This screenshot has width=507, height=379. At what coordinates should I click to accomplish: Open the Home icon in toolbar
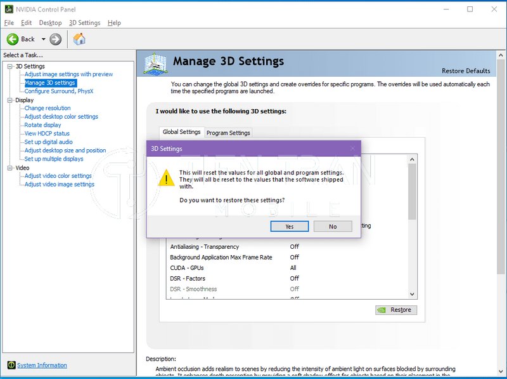pyautogui.click(x=79, y=39)
